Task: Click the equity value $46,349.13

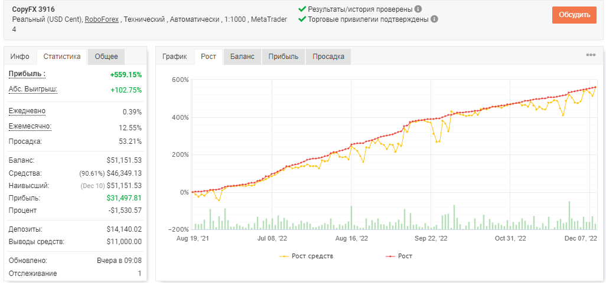Action: click(x=124, y=173)
